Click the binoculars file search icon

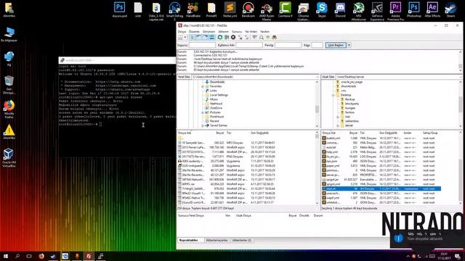(275, 38)
